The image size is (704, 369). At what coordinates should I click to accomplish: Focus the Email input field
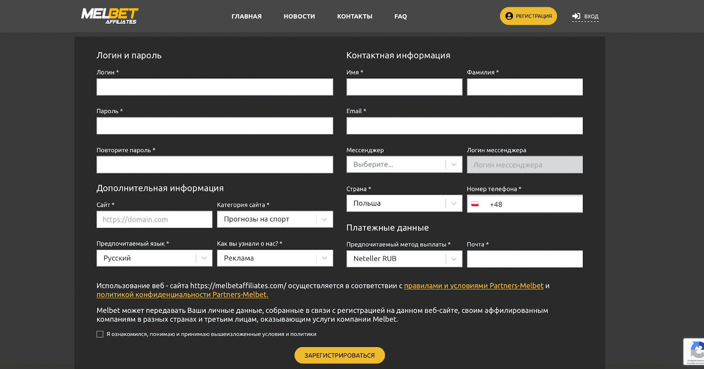pyautogui.click(x=465, y=126)
